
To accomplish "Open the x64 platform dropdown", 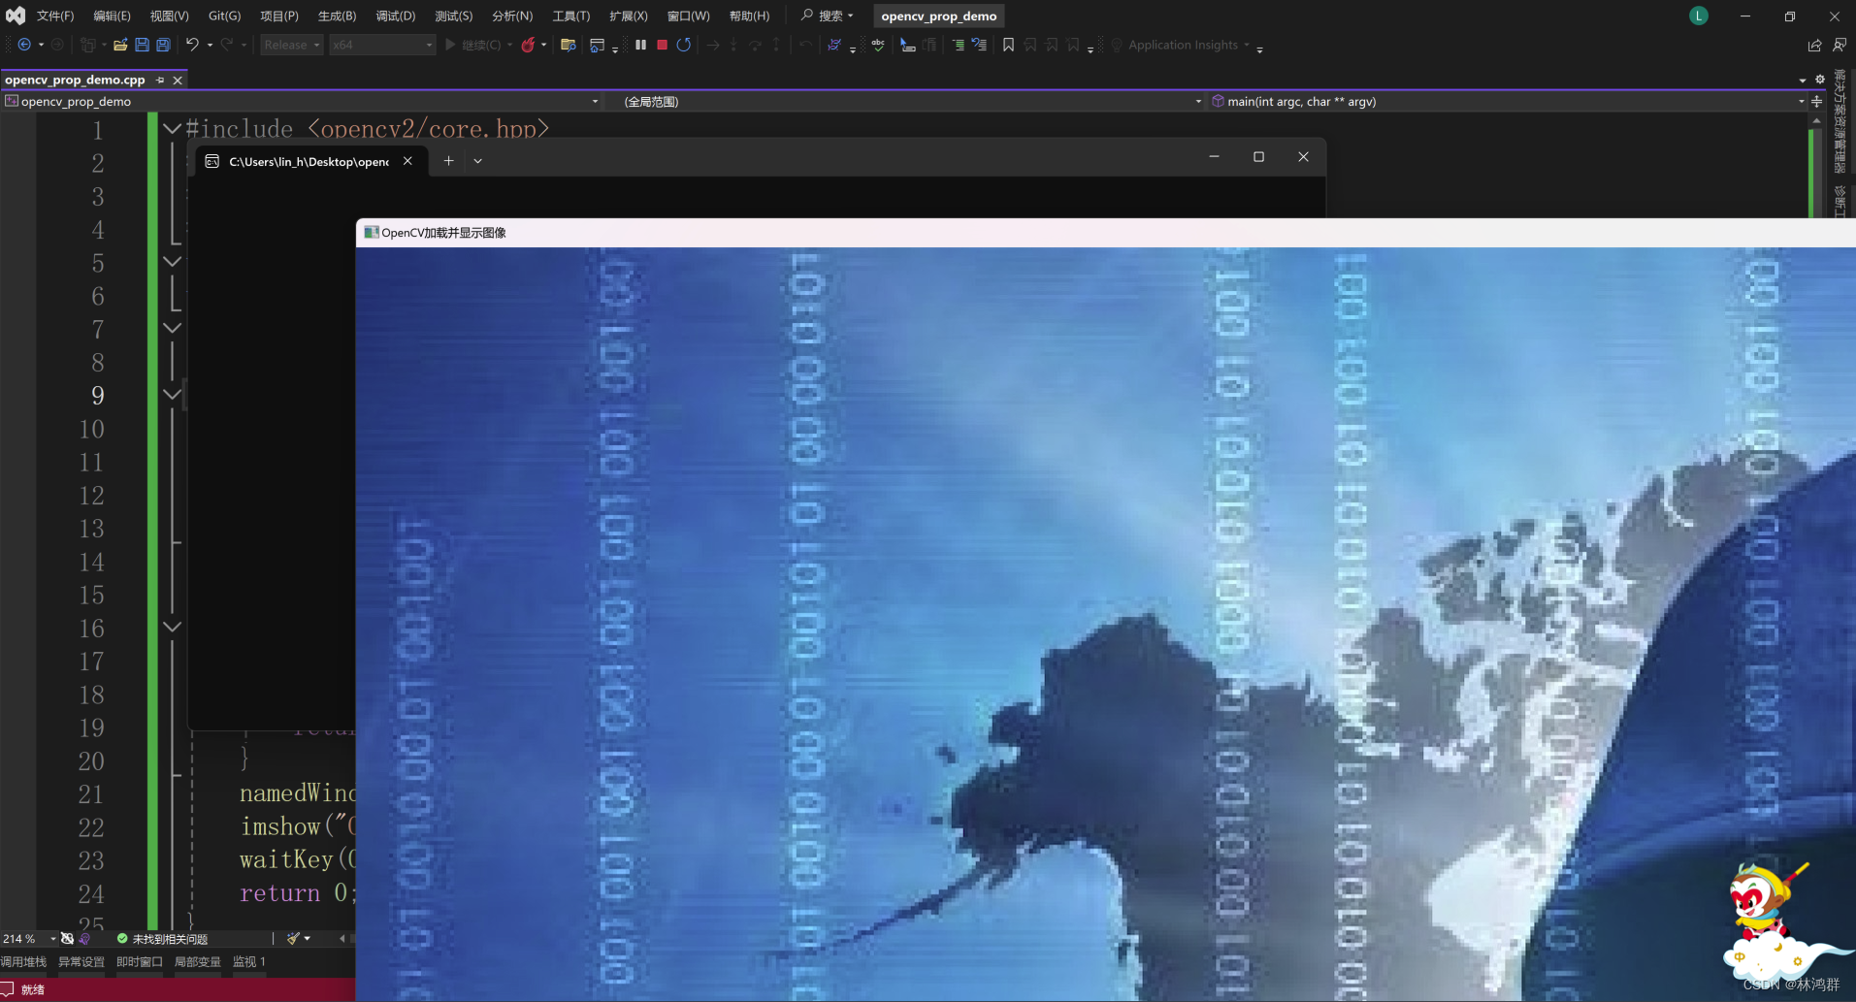I will pyautogui.click(x=382, y=45).
